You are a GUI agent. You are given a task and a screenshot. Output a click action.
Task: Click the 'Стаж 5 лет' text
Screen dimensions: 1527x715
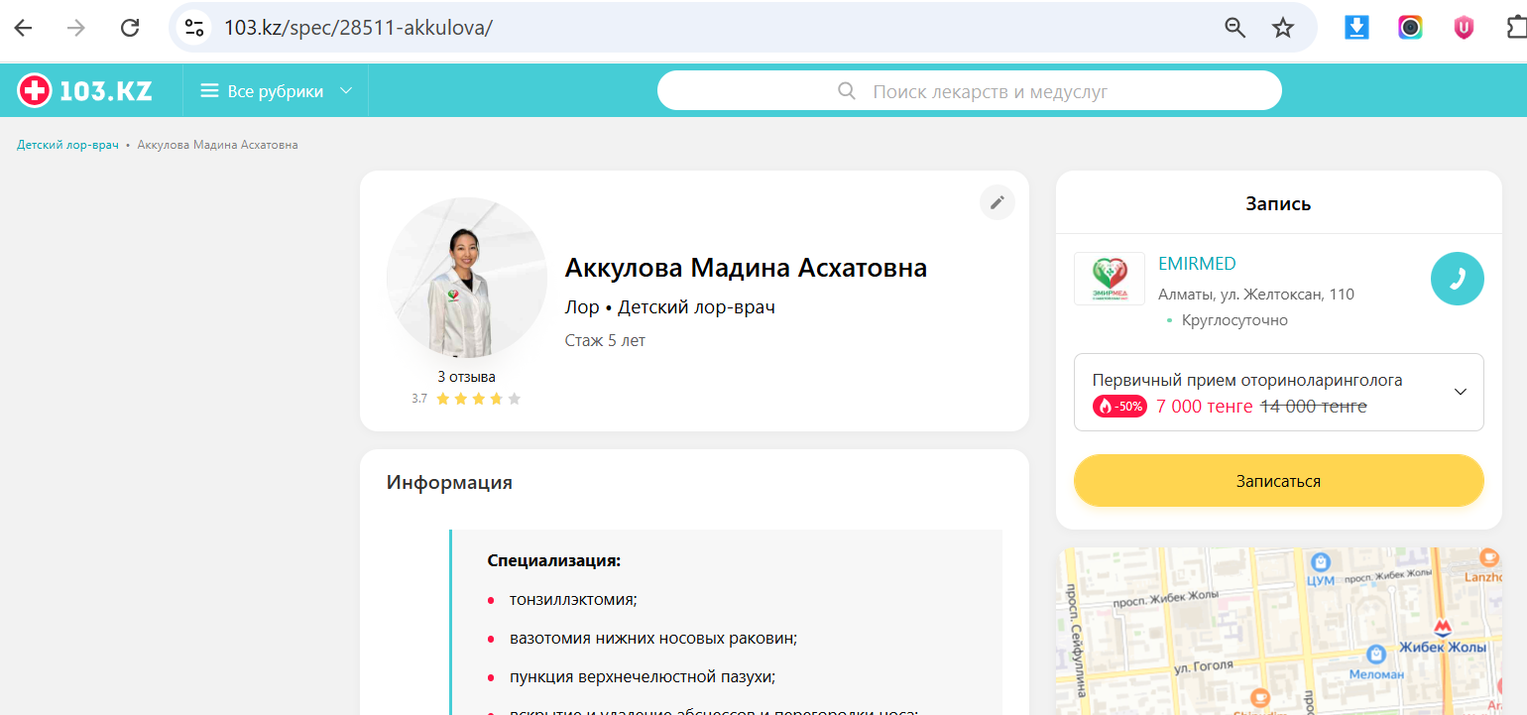[605, 340]
